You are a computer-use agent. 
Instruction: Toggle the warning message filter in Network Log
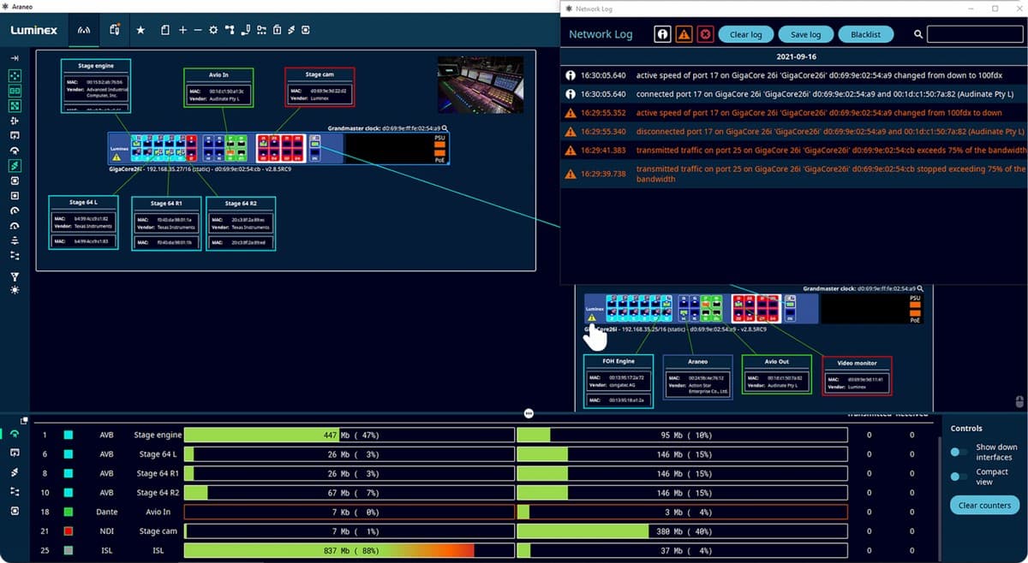click(x=684, y=34)
